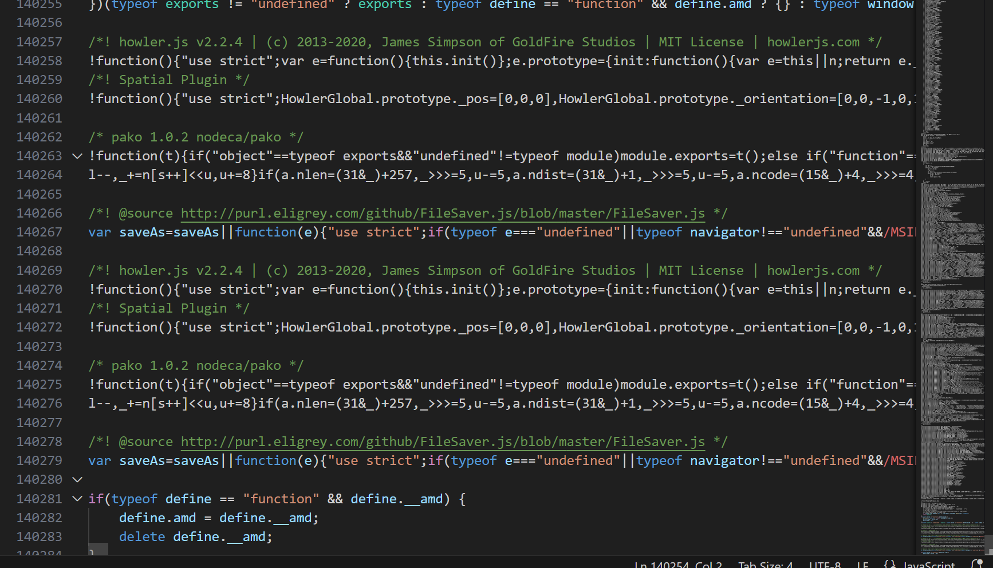Select line number 140274 in the gutter
Screen dimensions: 993x568
pyautogui.click(x=39, y=365)
